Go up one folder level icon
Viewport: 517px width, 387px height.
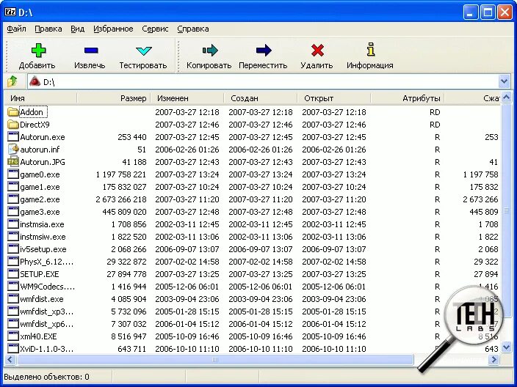(12, 81)
